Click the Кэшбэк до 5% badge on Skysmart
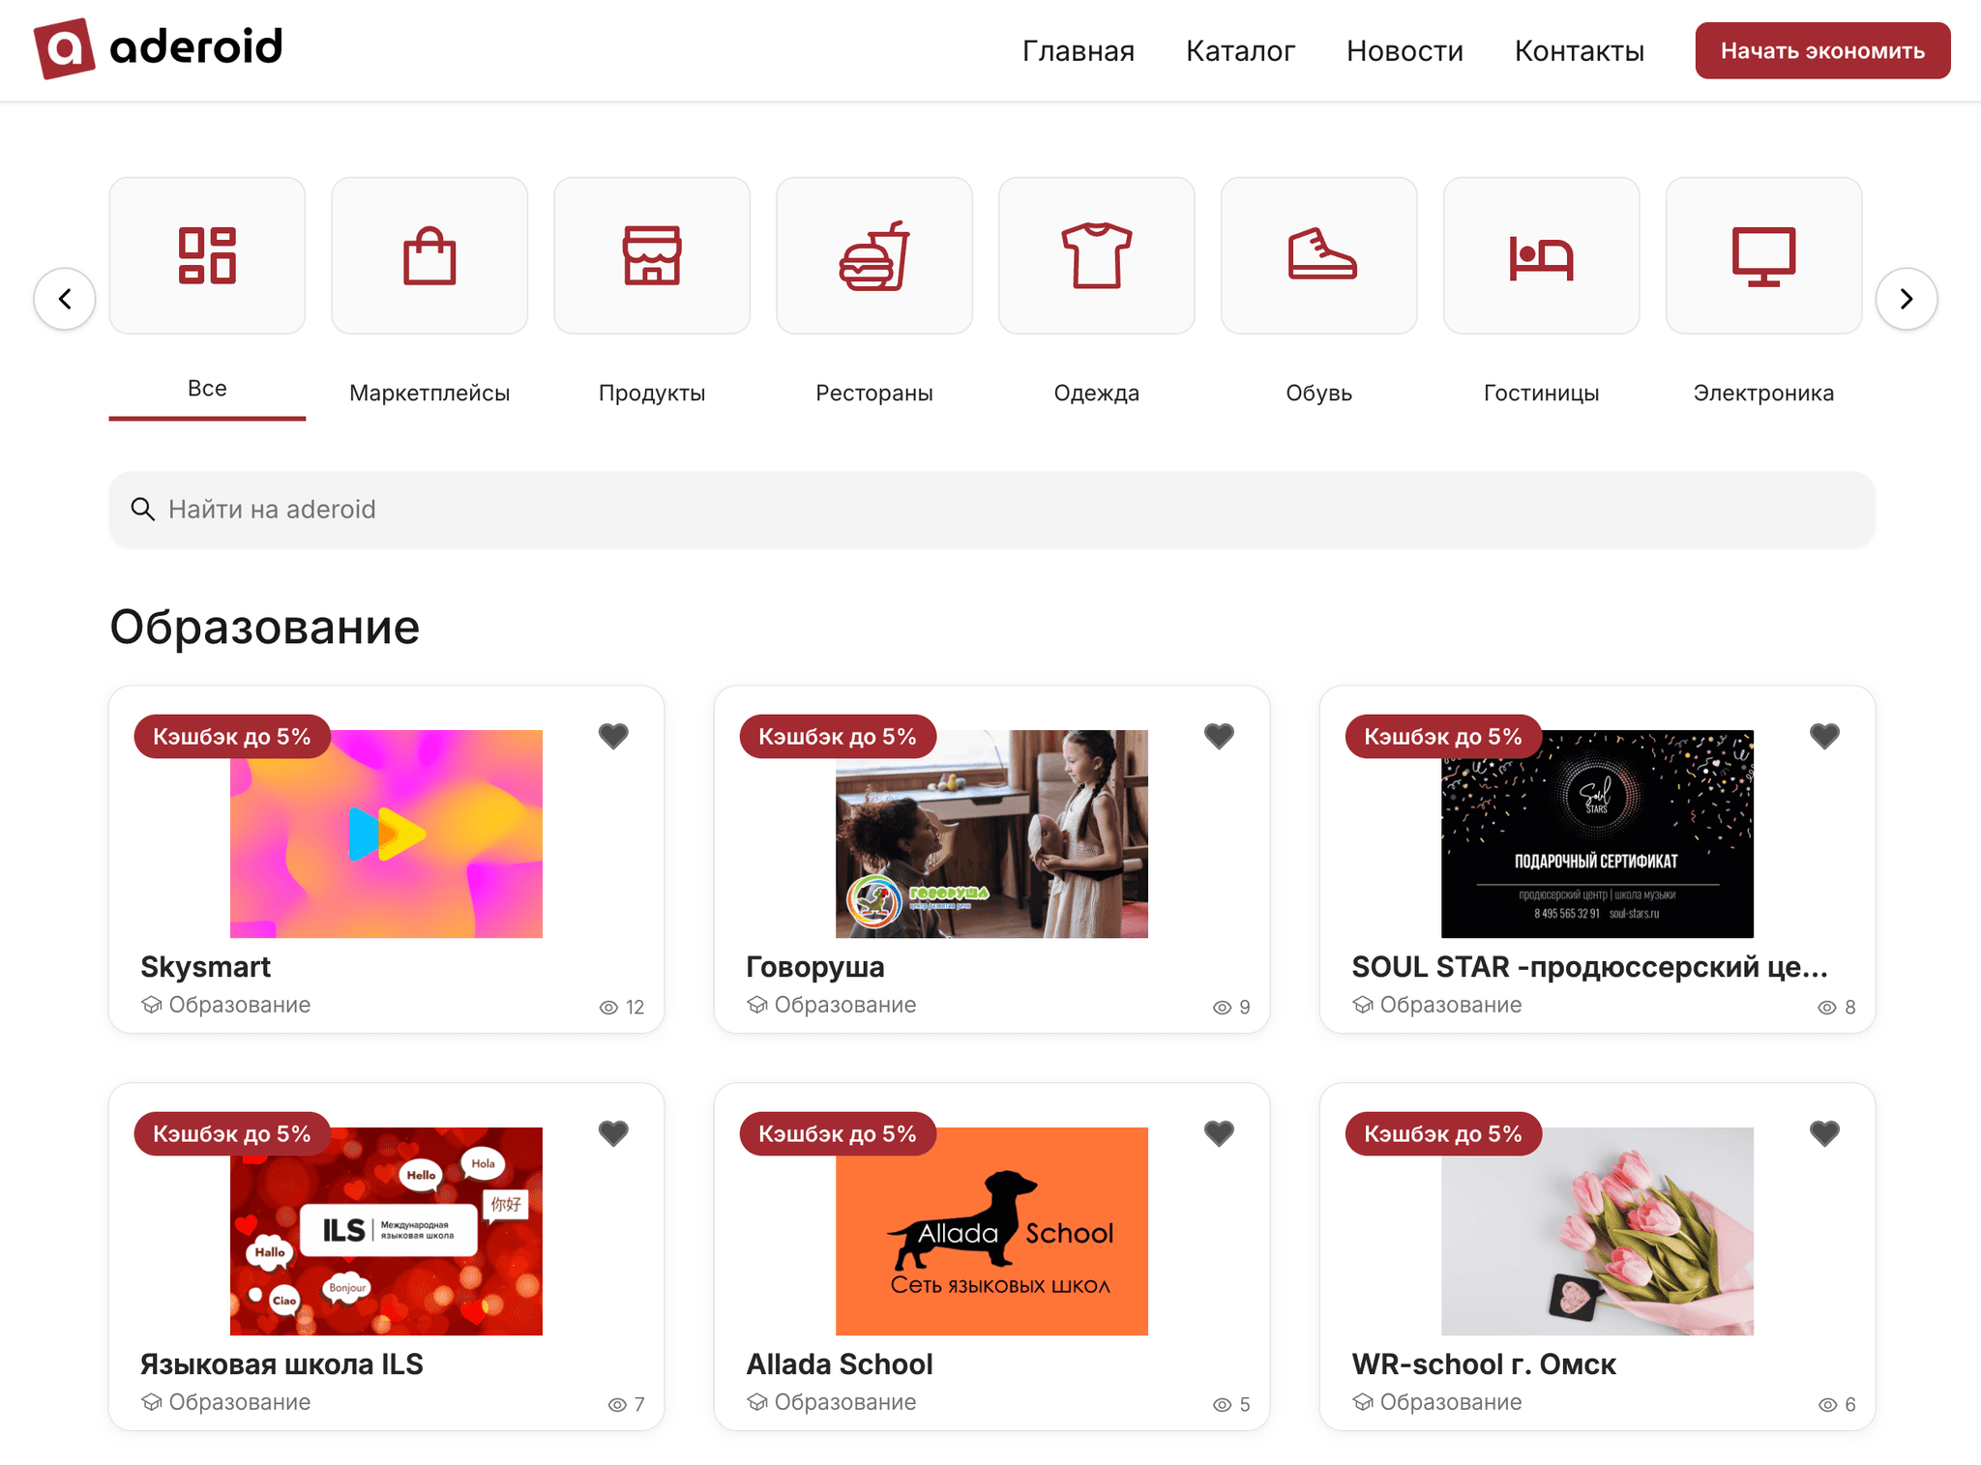 click(232, 737)
